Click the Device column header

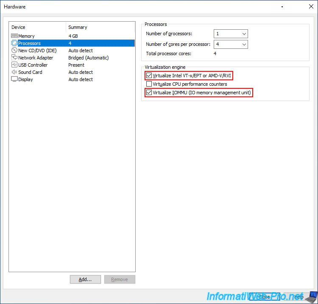pyautogui.click(x=37, y=27)
